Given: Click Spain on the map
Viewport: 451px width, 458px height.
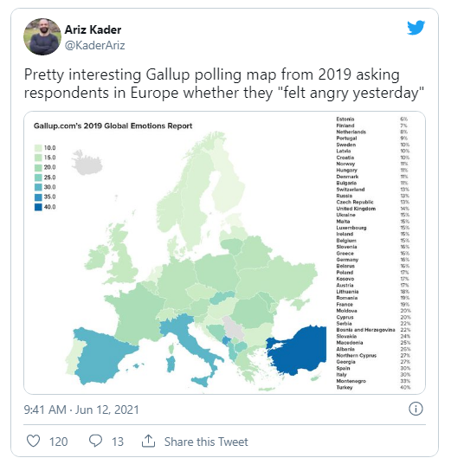Looking at the screenshot, I should pos(102,355).
